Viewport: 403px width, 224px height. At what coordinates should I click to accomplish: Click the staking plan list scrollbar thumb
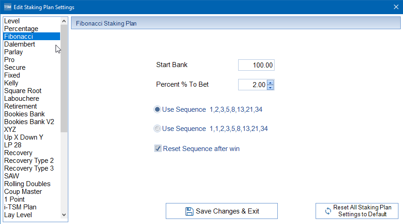pos(64,78)
